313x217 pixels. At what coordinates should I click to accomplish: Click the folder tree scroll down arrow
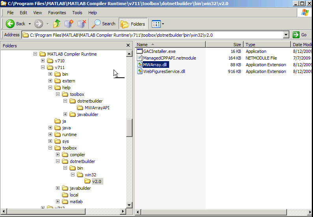[x=129, y=205]
